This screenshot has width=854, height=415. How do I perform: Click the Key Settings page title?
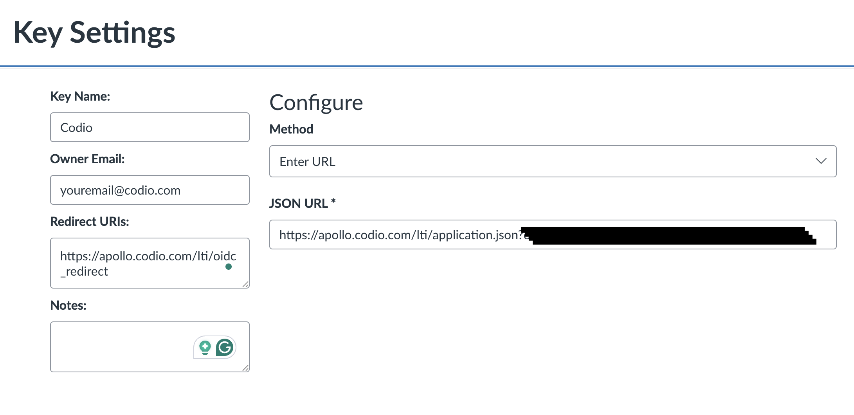[x=94, y=33]
